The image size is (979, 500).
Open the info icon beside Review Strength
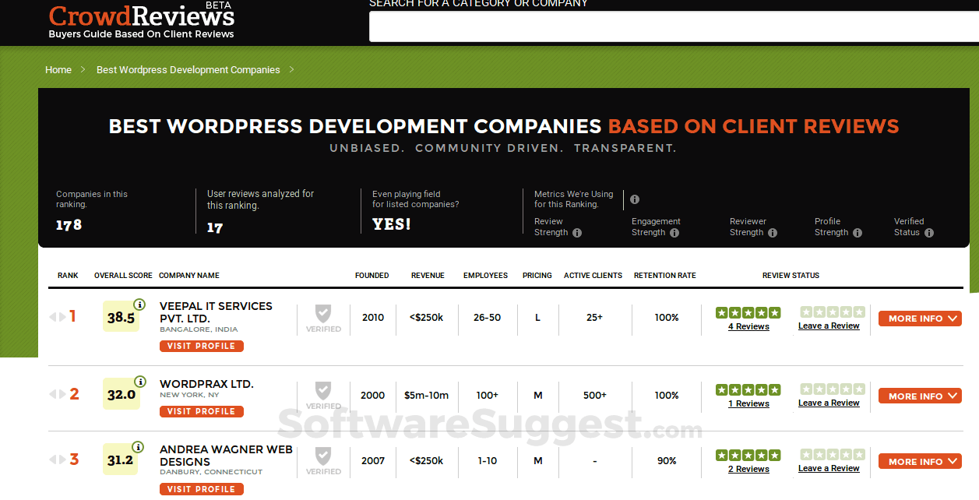(576, 232)
